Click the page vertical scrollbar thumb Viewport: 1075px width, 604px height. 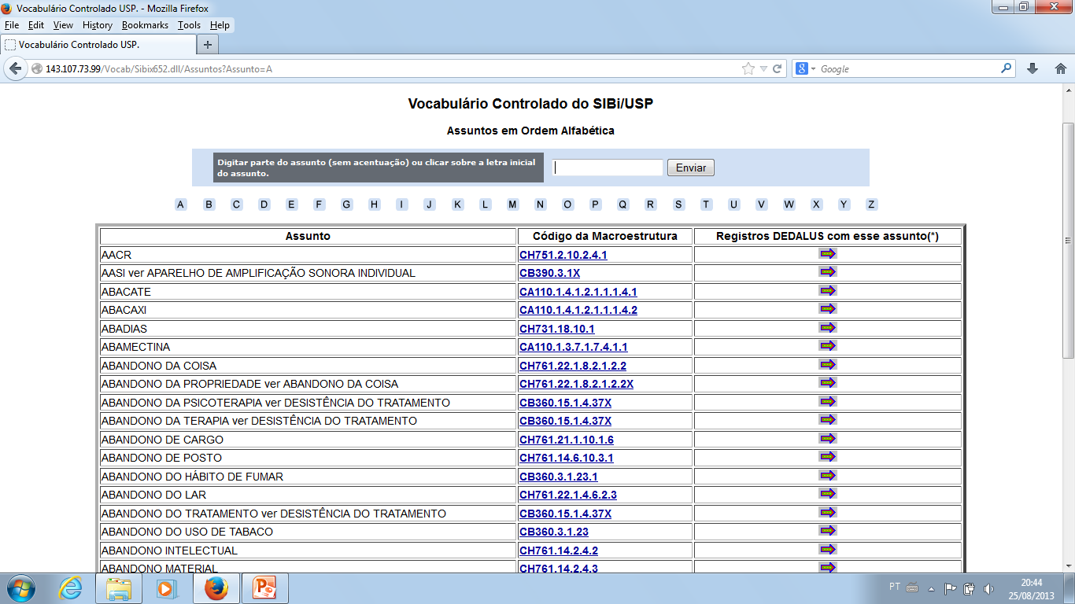click(x=1068, y=241)
